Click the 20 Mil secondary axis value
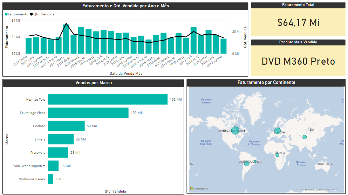The width and height of the screenshot is (348, 195). pyautogui.click(x=237, y=32)
